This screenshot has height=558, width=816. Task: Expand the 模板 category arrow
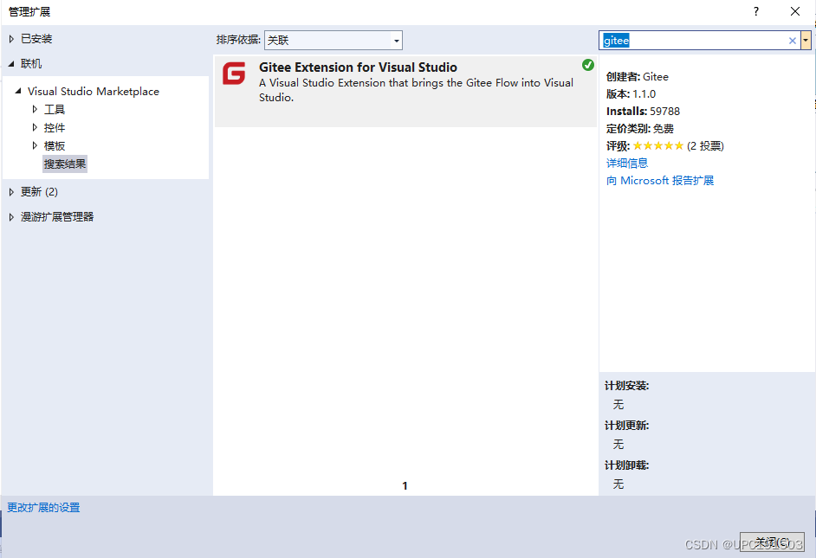[x=35, y=146]
